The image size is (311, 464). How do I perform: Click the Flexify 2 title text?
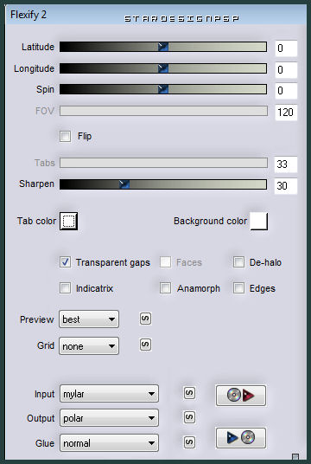coord(29,15)
